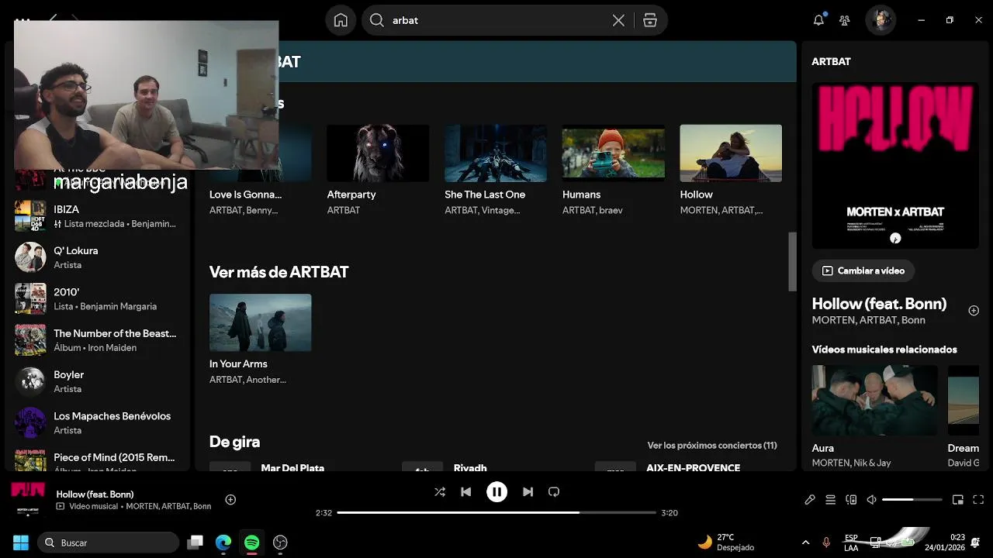
Task: Open "Ver los próximos conciertos (11)" link
Action: (x=712, y=446)
